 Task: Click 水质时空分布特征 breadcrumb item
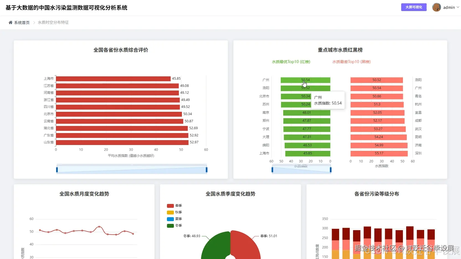click(53, 22)
